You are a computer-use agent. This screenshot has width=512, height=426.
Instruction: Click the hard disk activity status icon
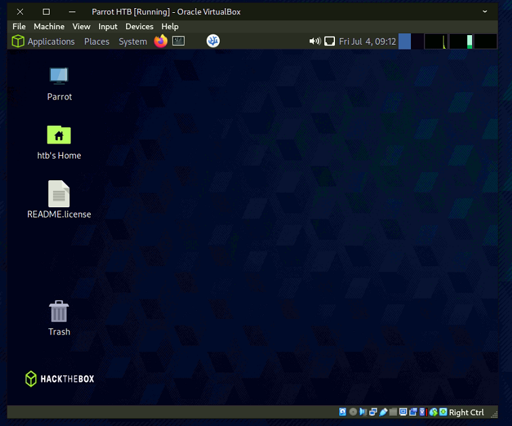point(342,412)
